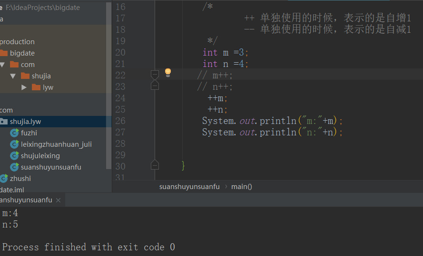Click the 'm:4' console output line

pyautogui.click(x=10, y=213)
